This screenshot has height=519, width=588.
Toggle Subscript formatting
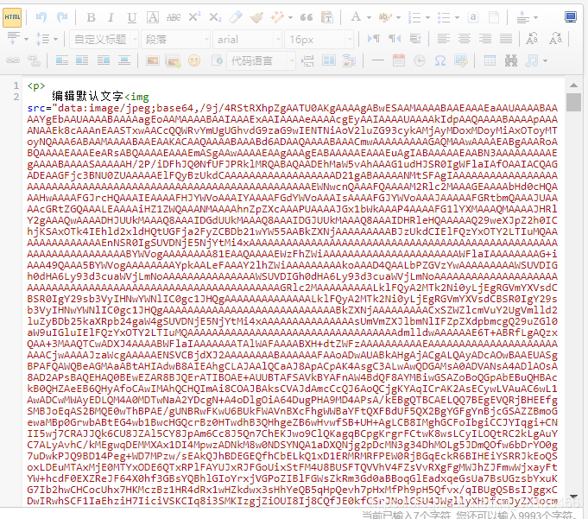pyautogui.click(x=215, y=17)
